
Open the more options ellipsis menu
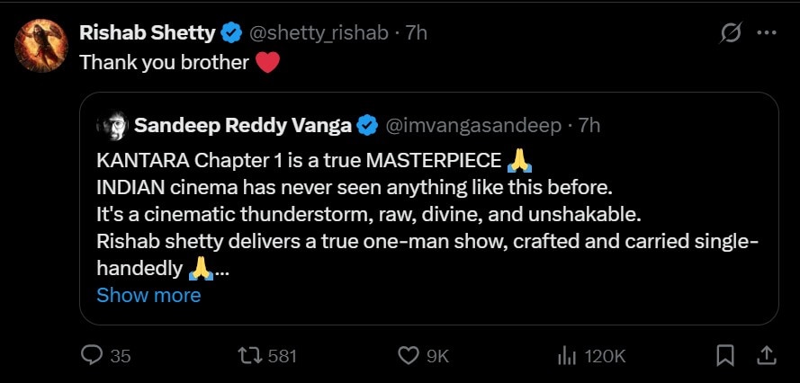(x=766, y=33)
